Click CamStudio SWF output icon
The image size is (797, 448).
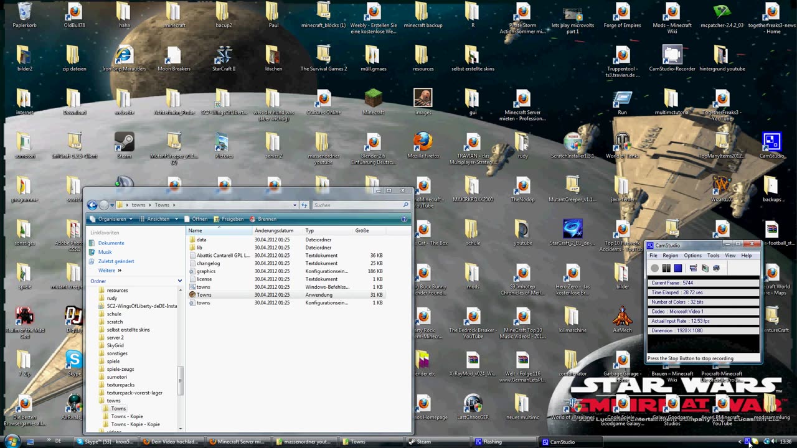pos(716,268)
